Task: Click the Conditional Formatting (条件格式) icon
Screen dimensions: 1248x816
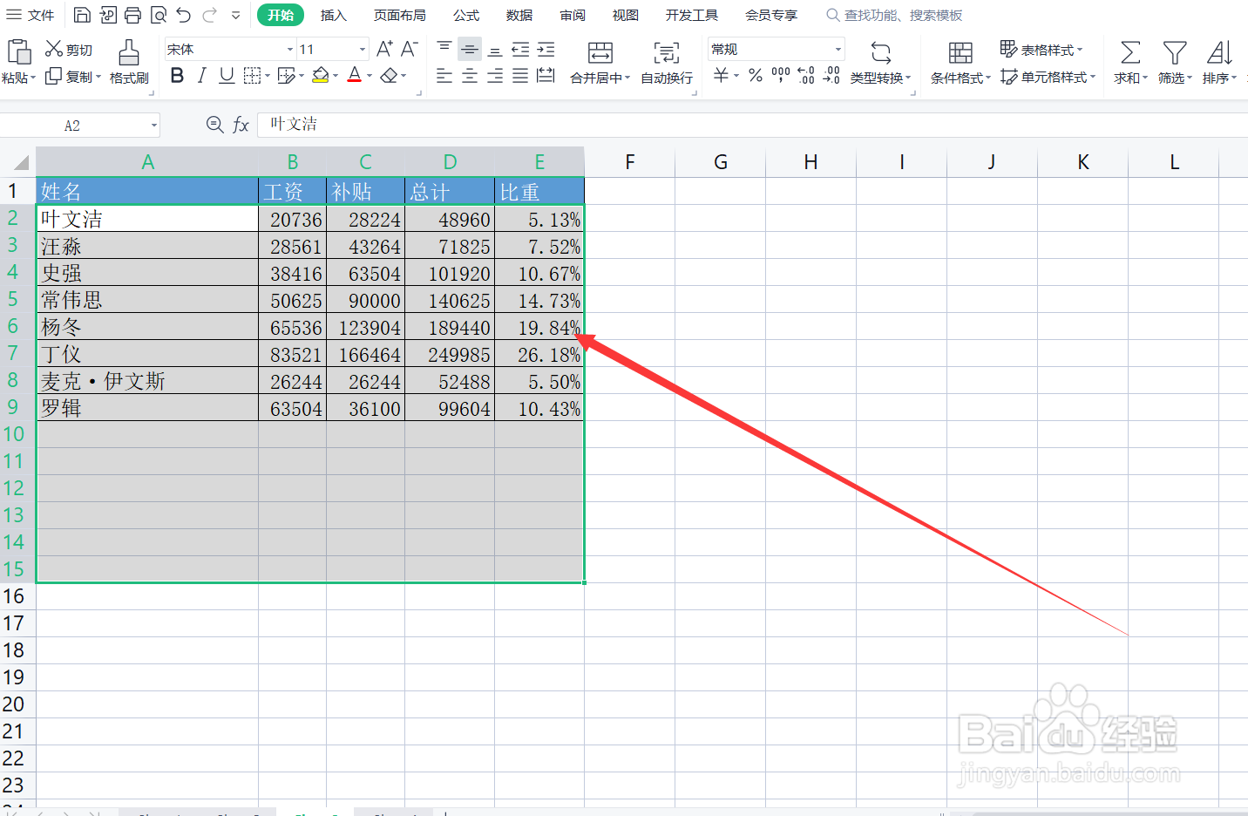Action: tap(960, 52)
